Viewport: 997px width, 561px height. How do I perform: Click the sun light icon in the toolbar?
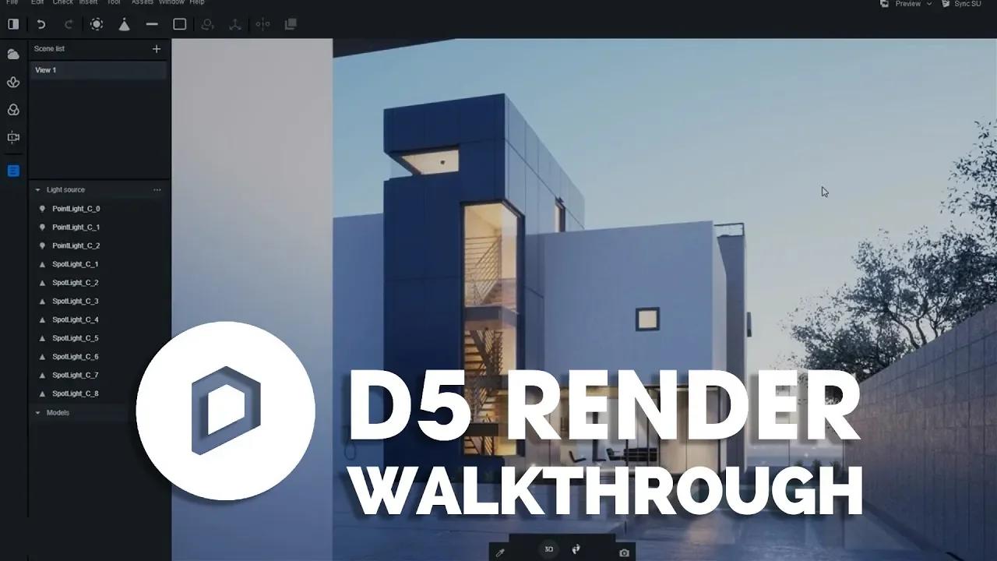[96, 24]
